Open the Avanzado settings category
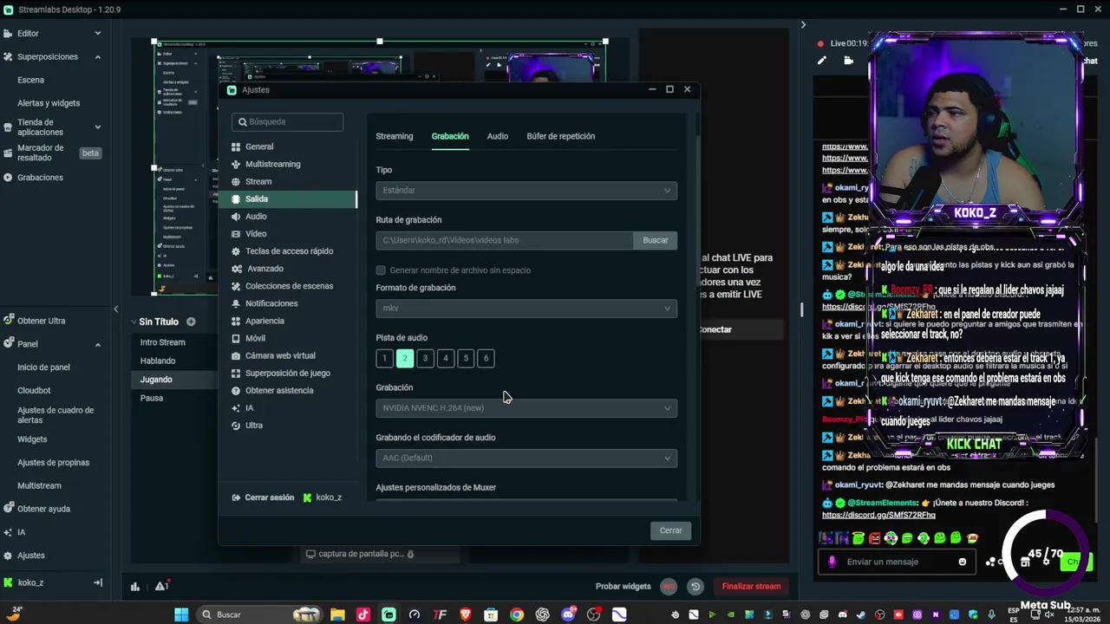Screen dimensions: 1110x624 (264, 268)
